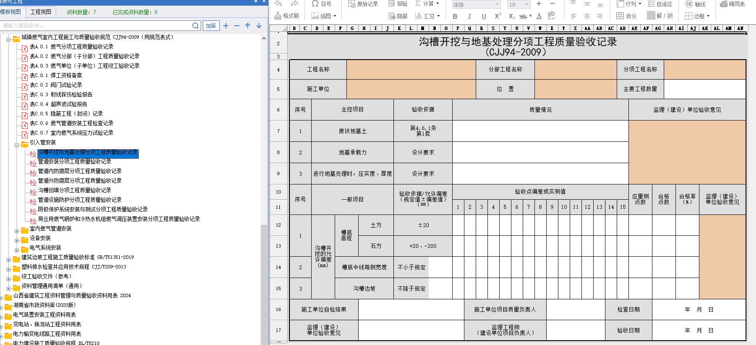Open 管道安装分项工程质量验收记录
756x345 pixels.
(74, 161)
